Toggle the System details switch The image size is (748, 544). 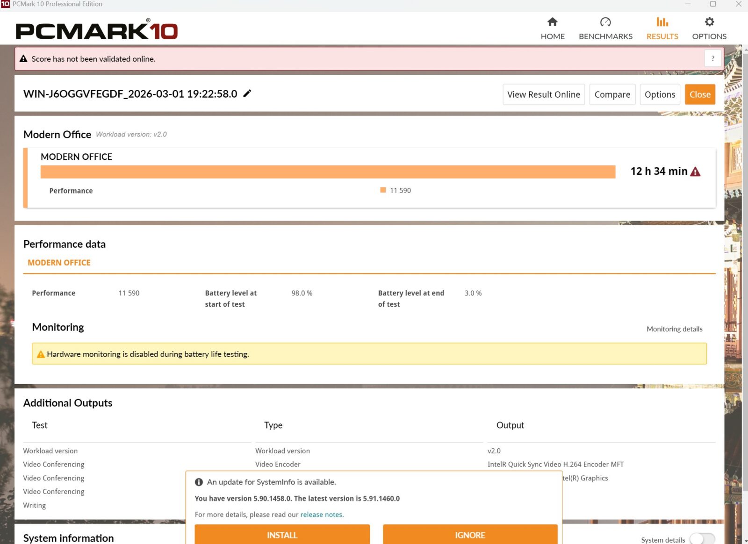[702, 539]
